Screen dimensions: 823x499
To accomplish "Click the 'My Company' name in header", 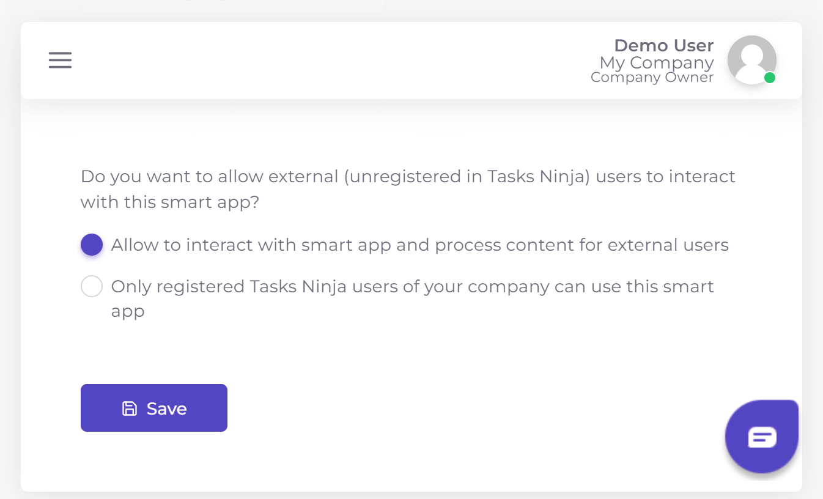I will pyautogui.click(x=656, y=62).
